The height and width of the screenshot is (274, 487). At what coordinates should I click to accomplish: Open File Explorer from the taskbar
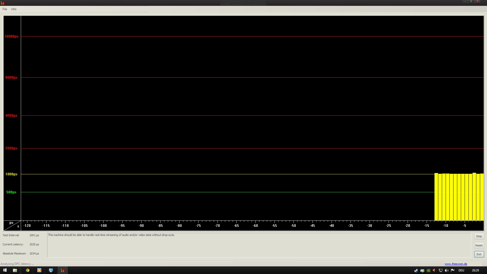15,270
